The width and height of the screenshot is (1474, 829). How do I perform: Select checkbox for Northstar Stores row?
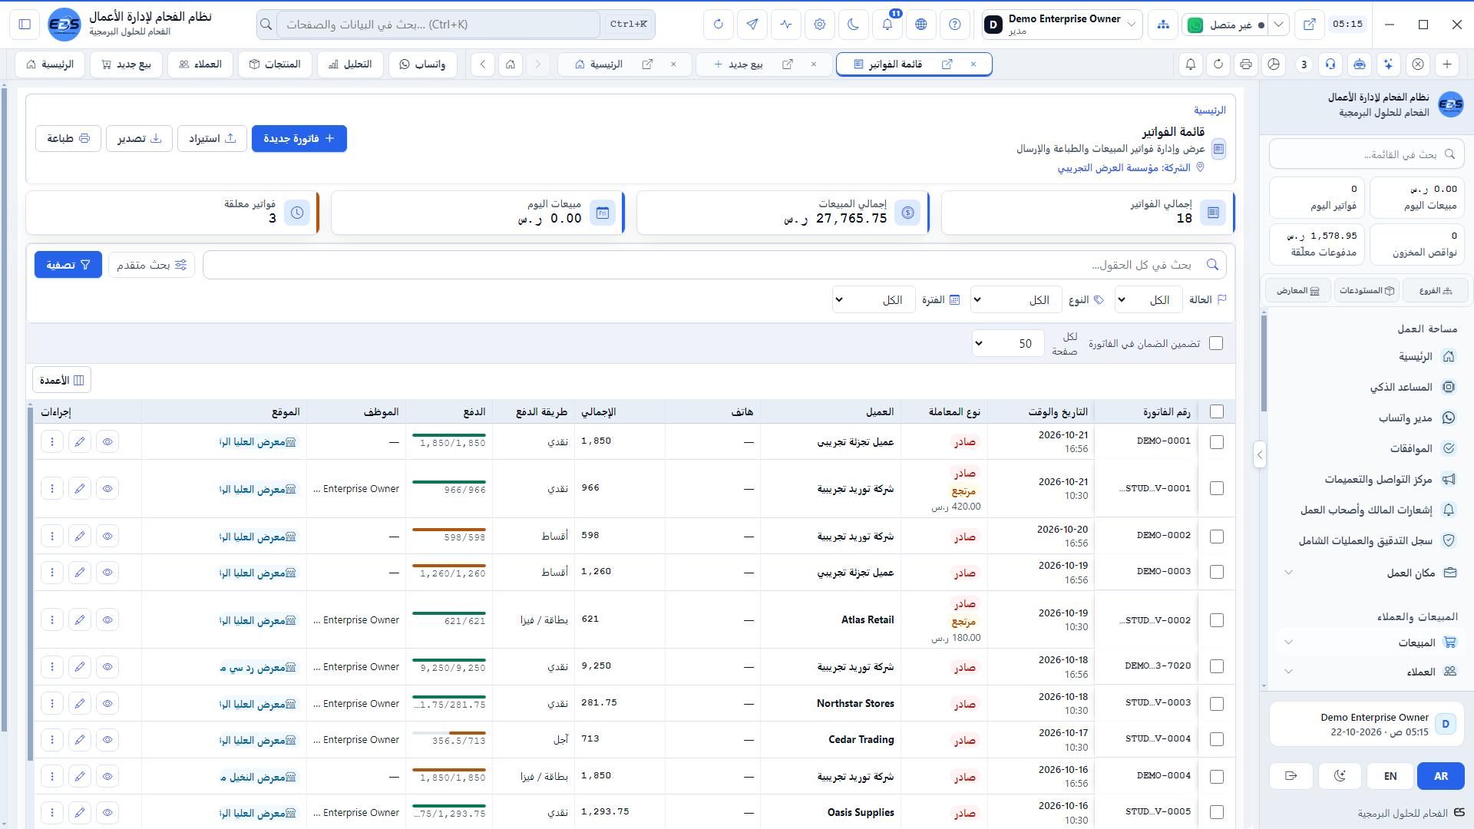[1217, 704]
